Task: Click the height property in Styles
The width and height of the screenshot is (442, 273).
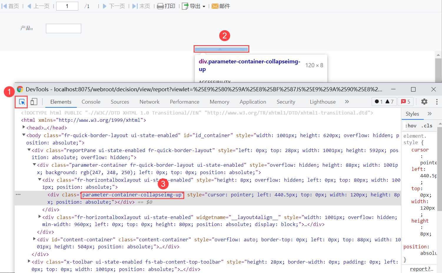Action: click(420, 221)
